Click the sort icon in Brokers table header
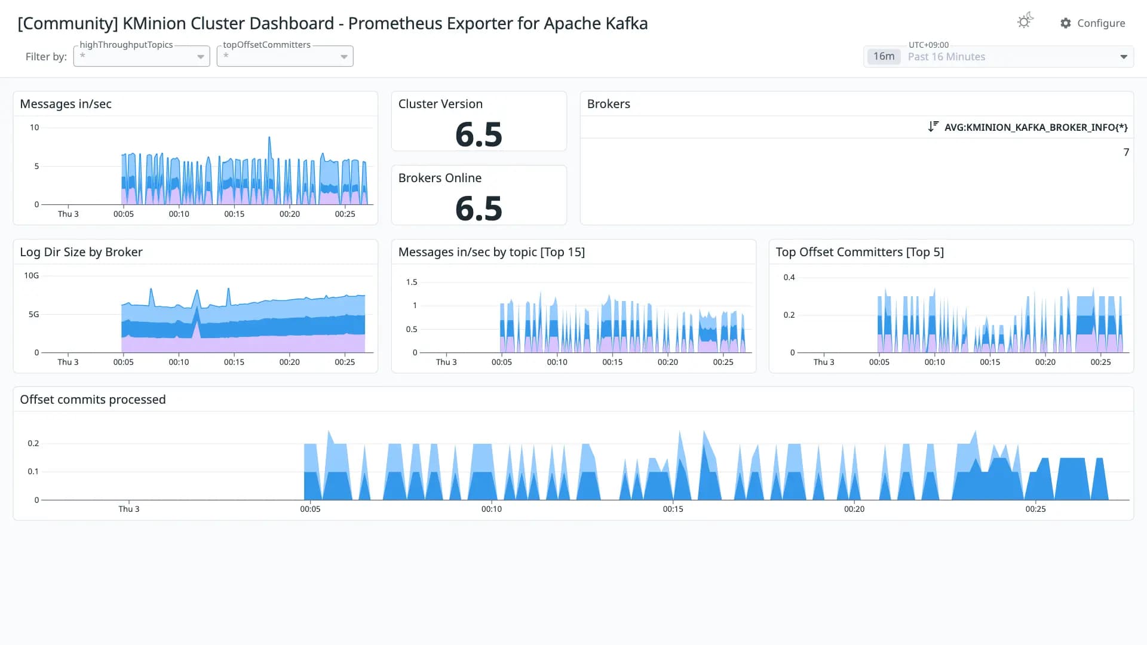 [x=933, y=127]
